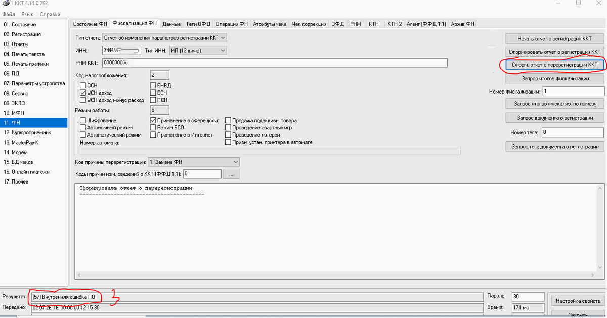This screenshot has height=318, width=607.
Task: Focus the Номер фискализации field
Action: 573,92
